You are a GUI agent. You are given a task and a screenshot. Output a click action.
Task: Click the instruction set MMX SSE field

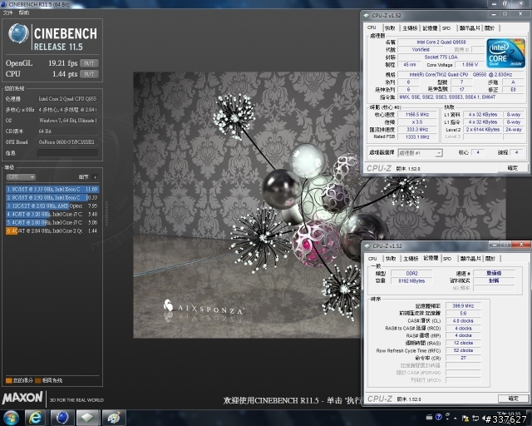point(461,97)
